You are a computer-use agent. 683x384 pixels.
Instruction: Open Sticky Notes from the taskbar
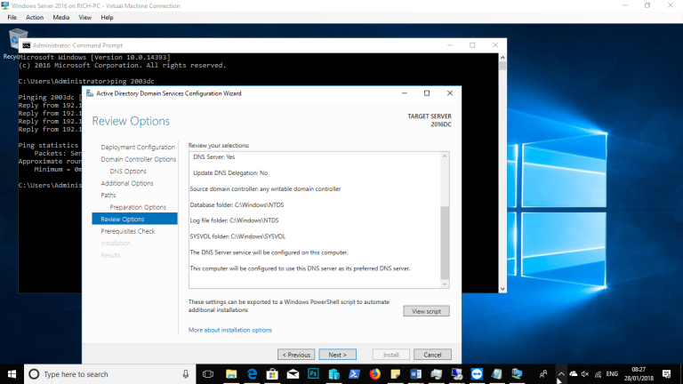(395, 374)
